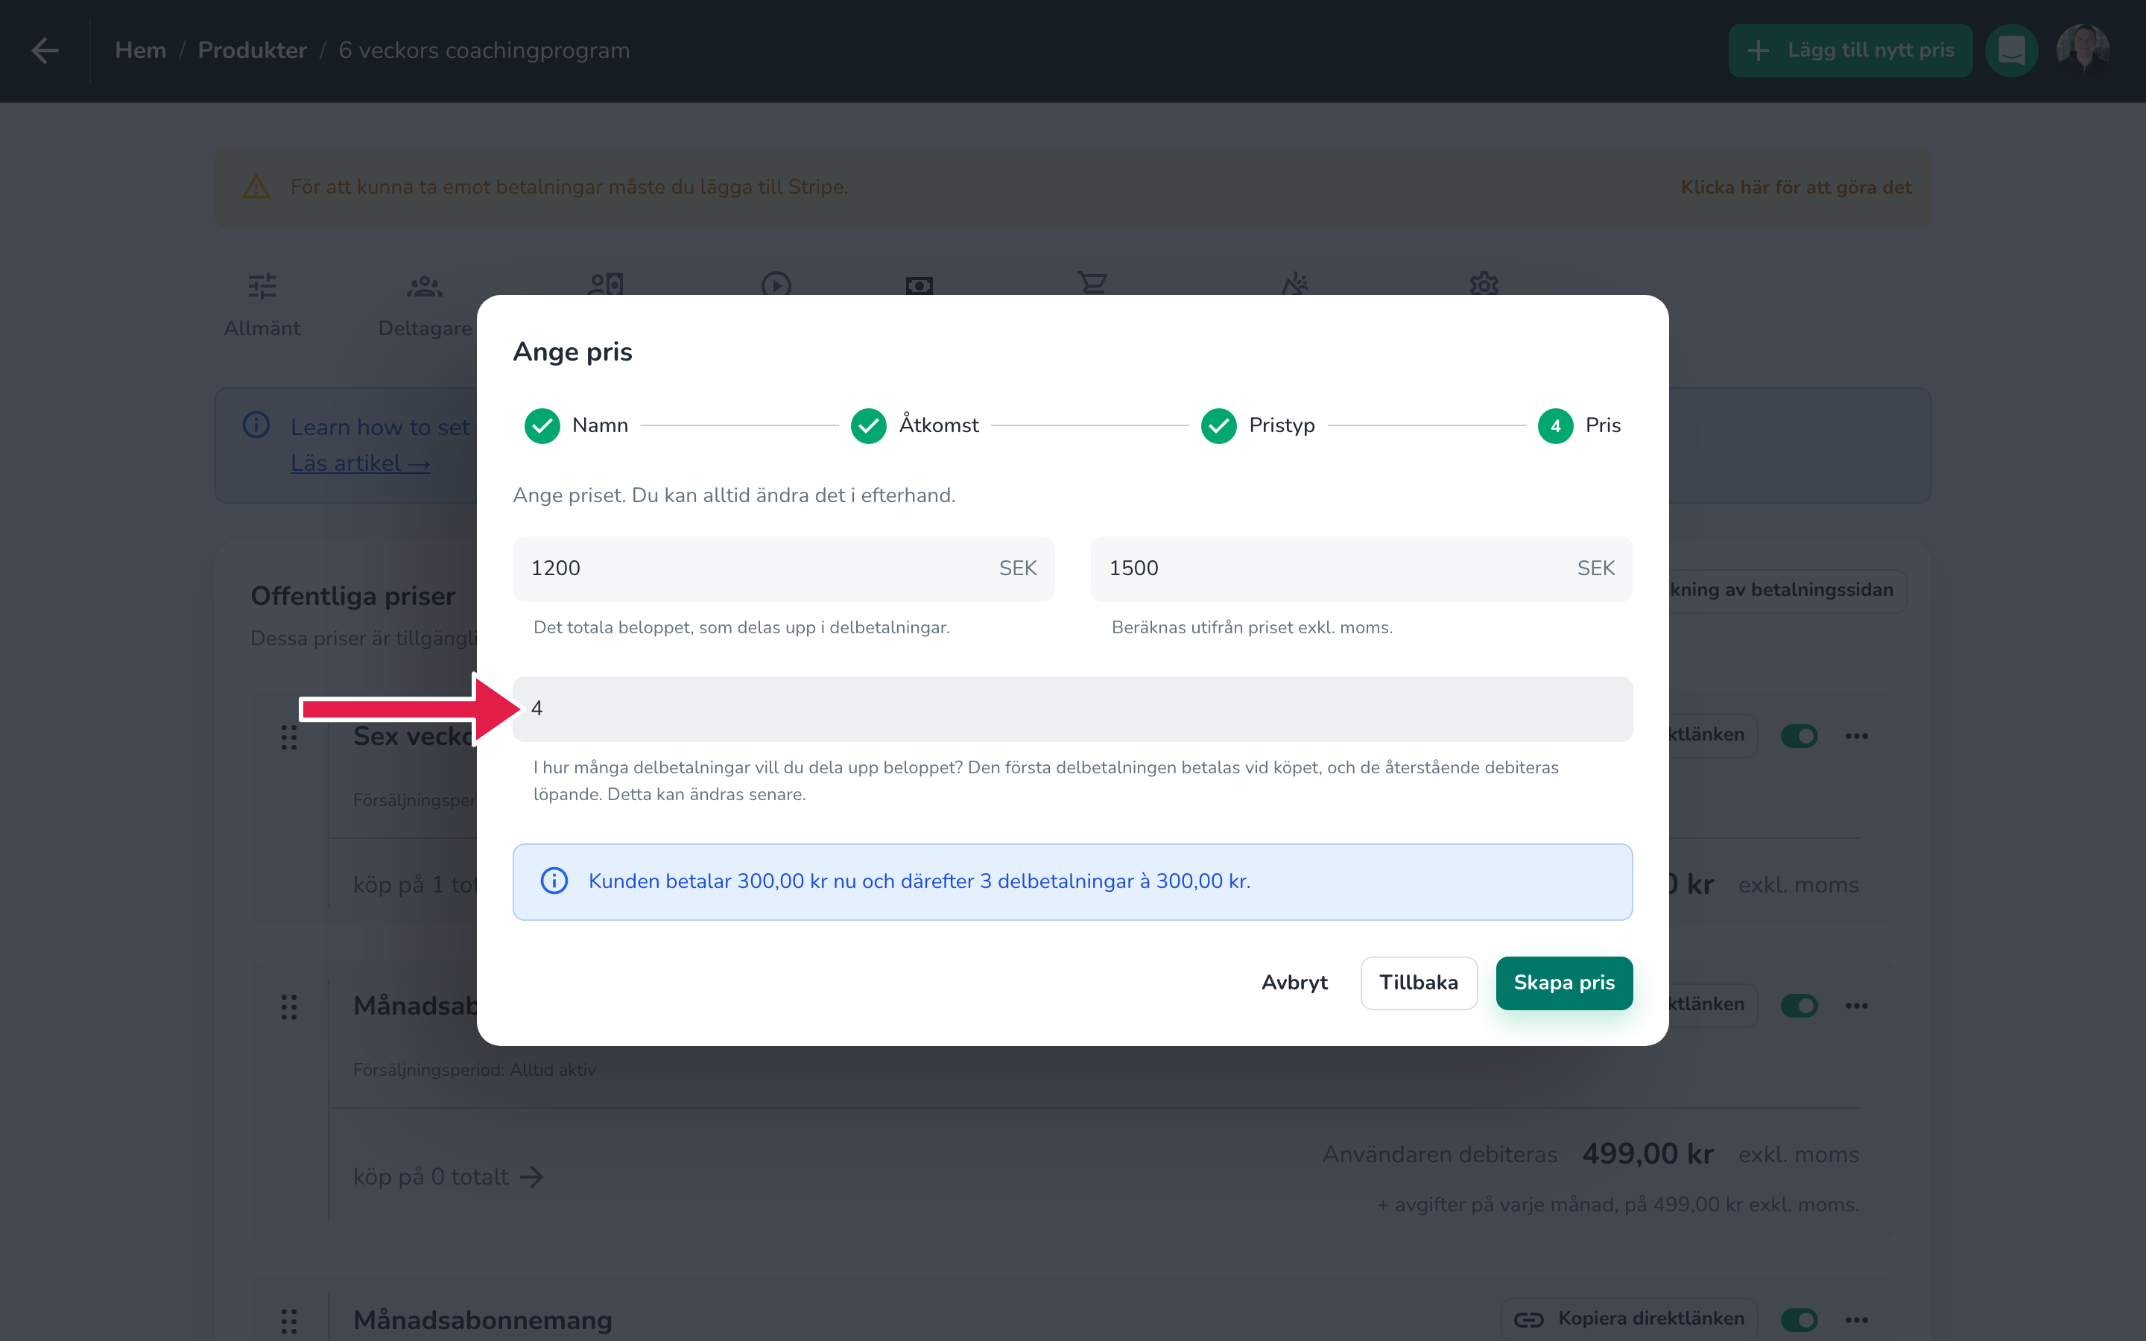Screen dimensions: 2146x1341
Task: Click Kopiera direktlänken in bottom price row
Action: click(x=1628, y=1319)
